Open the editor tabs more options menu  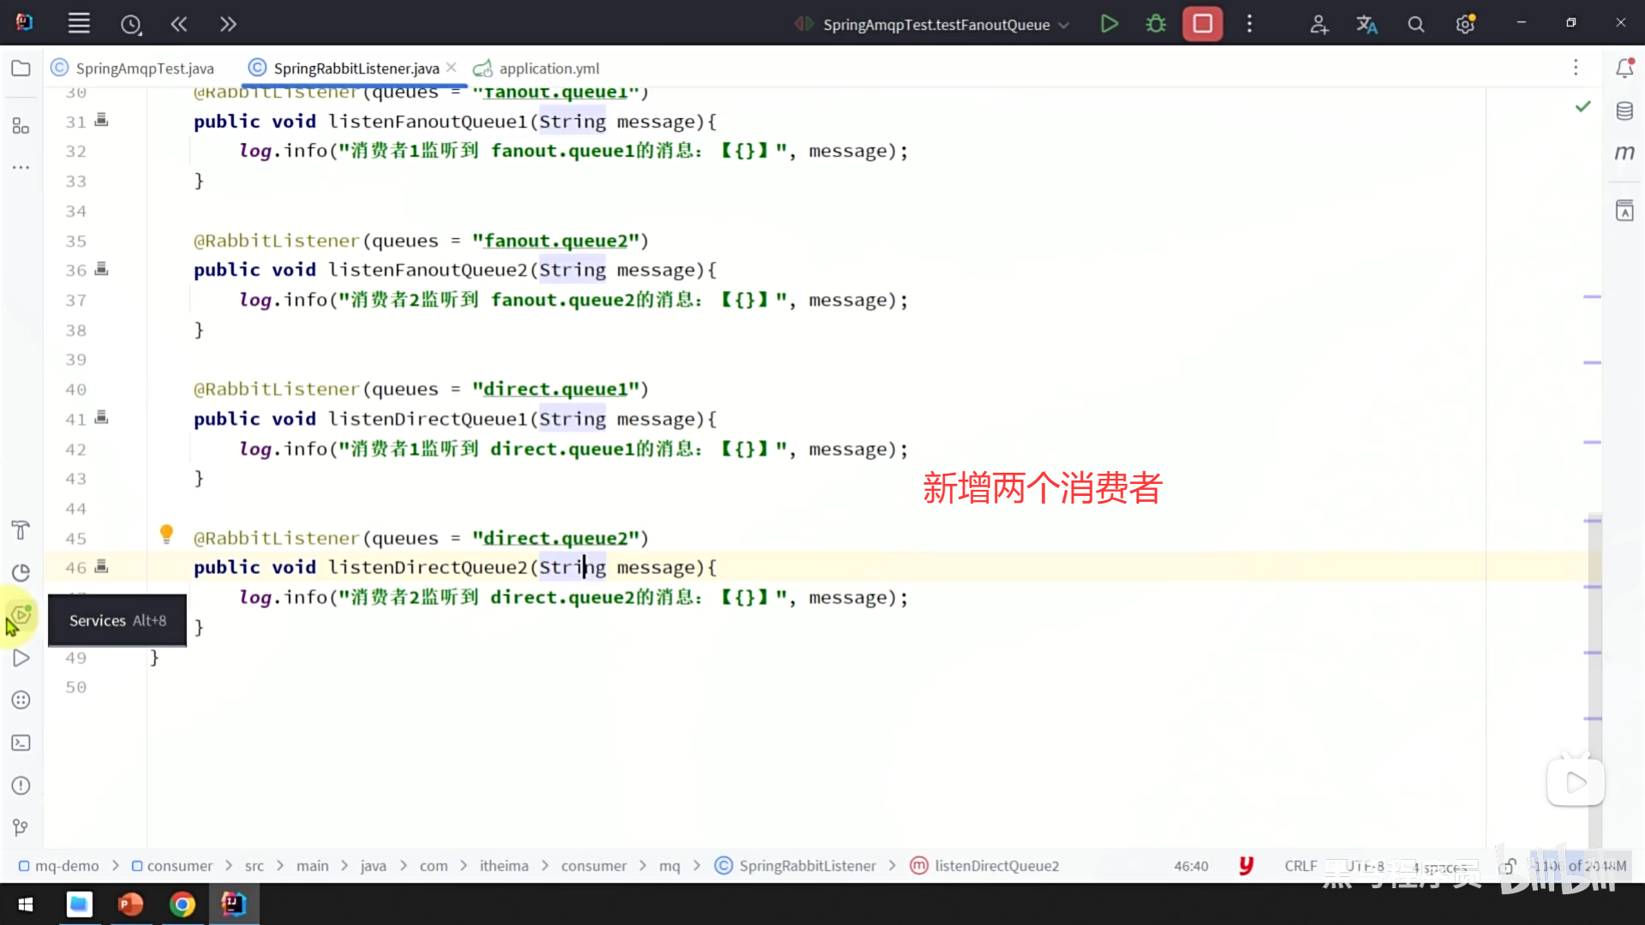tap(1576, 68)
